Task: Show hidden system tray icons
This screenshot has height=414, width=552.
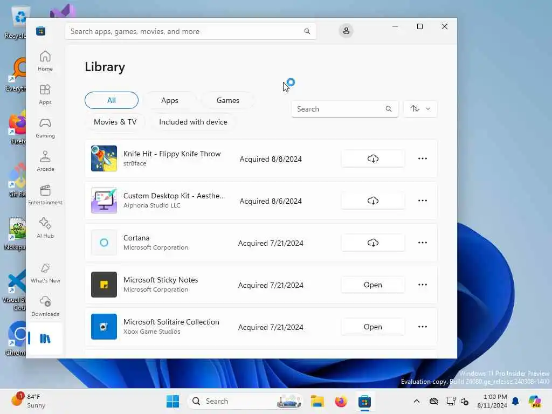Action: pos(417,401)
